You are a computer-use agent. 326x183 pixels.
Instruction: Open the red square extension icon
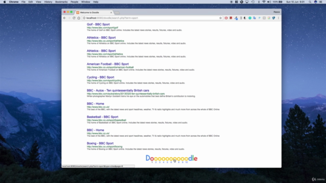[231, 18]
